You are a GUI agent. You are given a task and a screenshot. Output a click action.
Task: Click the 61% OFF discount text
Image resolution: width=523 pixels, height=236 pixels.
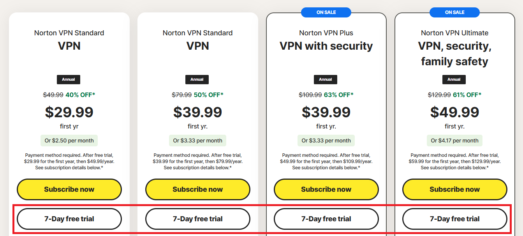pyautogui.click(x=467, y=95)
